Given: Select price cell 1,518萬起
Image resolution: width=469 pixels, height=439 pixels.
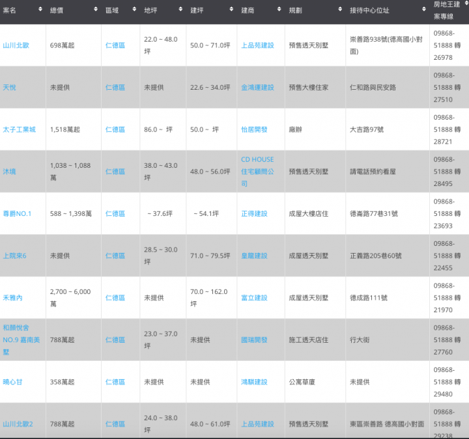Looking at the screenshot, I should click(x=65, y=129).
